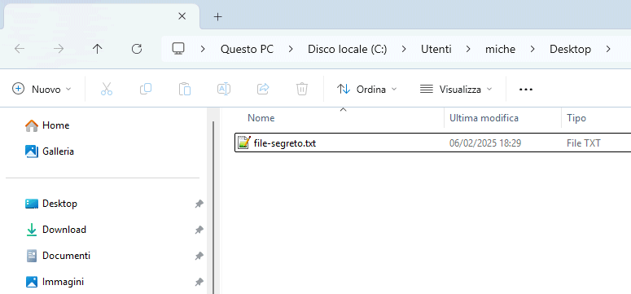This screenshot has height=294, width=631.
Task: Click the Forward navigation arrow
Action: point(59,49)
